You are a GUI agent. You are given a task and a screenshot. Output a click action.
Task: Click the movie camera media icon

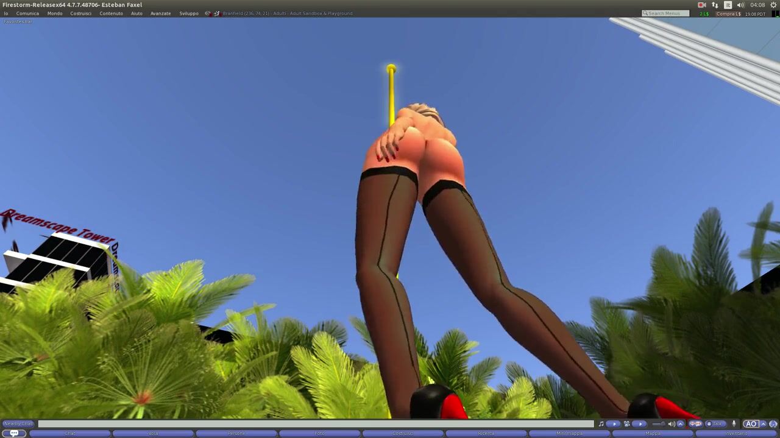point(626,424)
